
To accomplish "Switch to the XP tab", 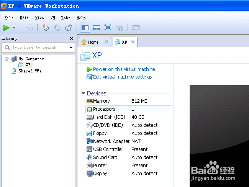I will click(x=124, y=42).
